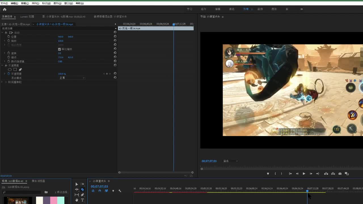Toggle 缩放 animation stopwatch
Viewport: 363px width, 204px height.
point(9,41)
